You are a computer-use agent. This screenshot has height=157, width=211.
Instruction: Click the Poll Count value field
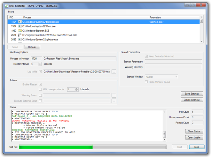197,112
